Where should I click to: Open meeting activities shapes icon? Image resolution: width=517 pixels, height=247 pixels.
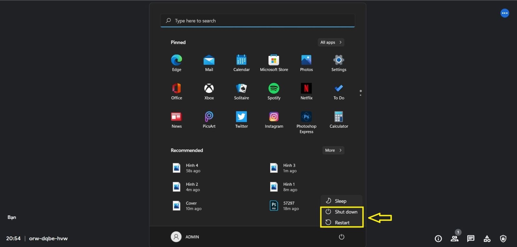pyautogui.click(x=487, y=239)
